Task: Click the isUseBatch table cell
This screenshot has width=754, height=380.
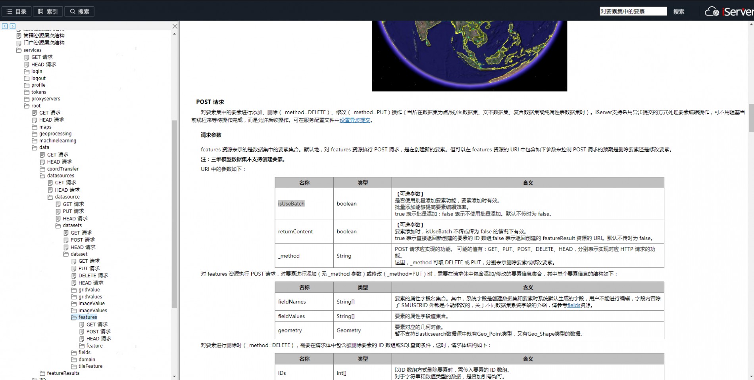Action: pos(304,204)
